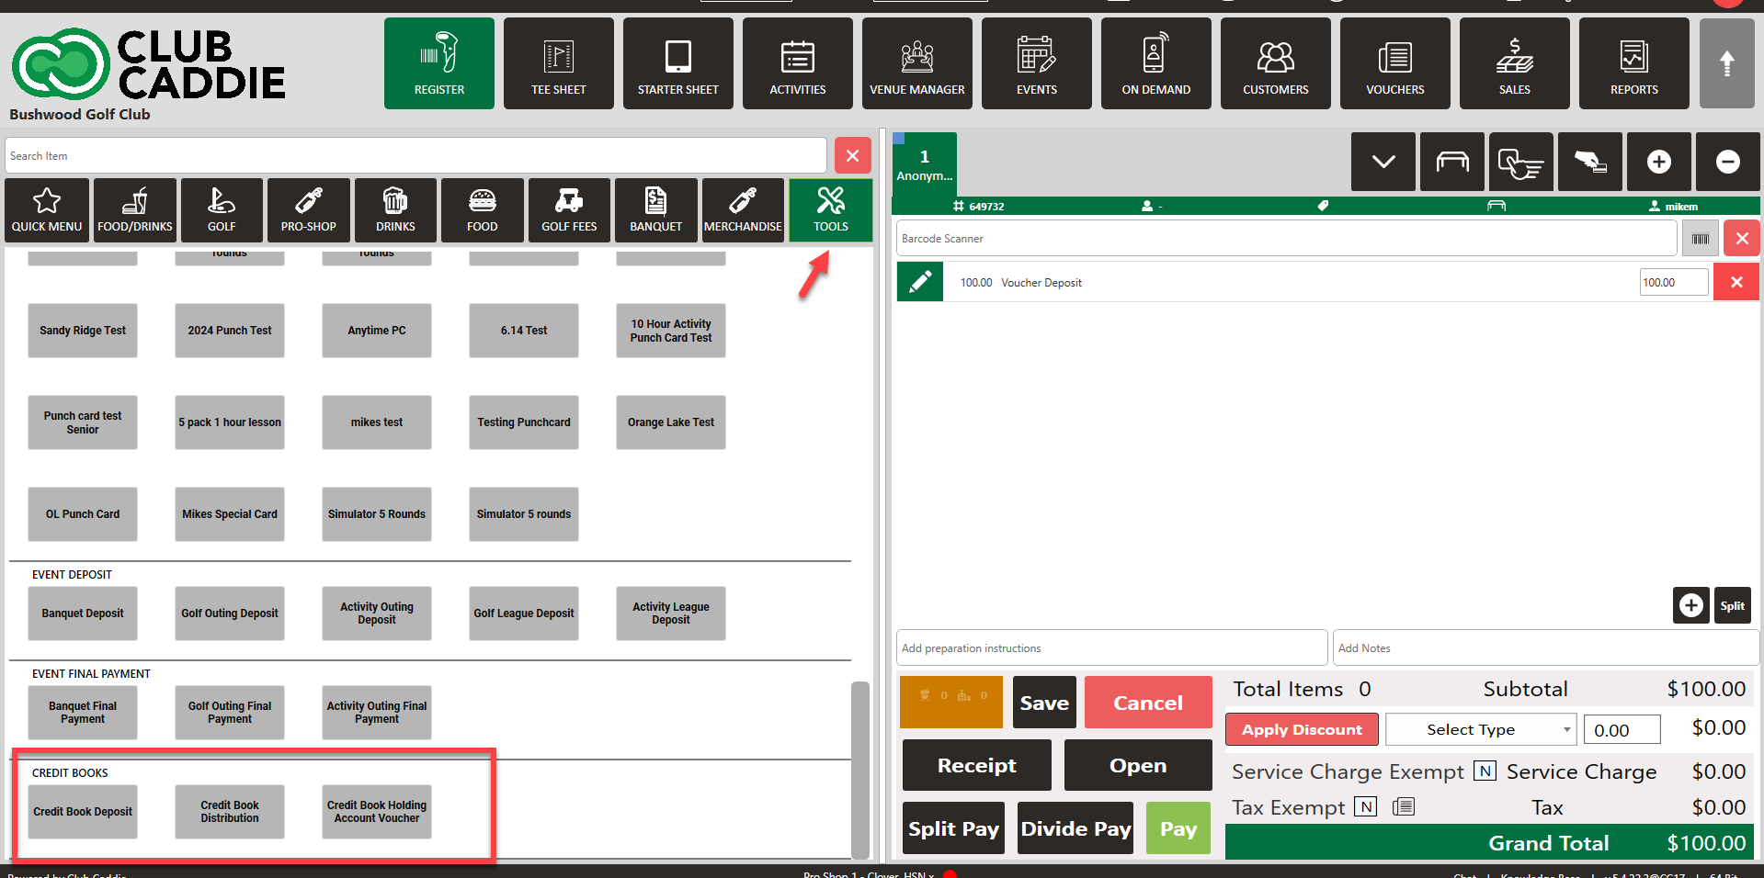Switch to the Golf Fees category tab

click(x=569, y=210)
